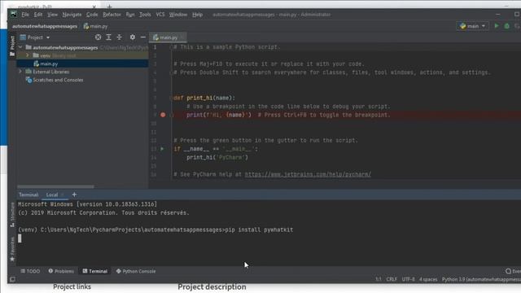Image resolution: width=521 pixels, height=293 pixels.
Task: Open the VCS menu
Action: tap(160, 15)
